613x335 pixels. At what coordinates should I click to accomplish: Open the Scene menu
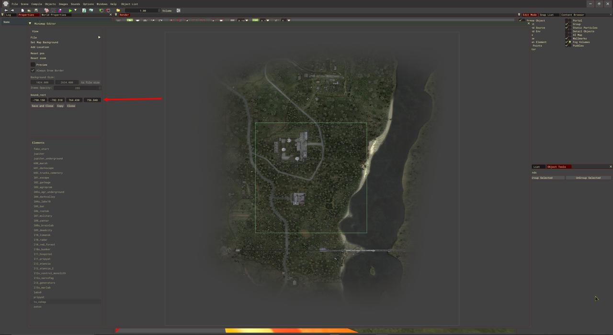[24, 4]
